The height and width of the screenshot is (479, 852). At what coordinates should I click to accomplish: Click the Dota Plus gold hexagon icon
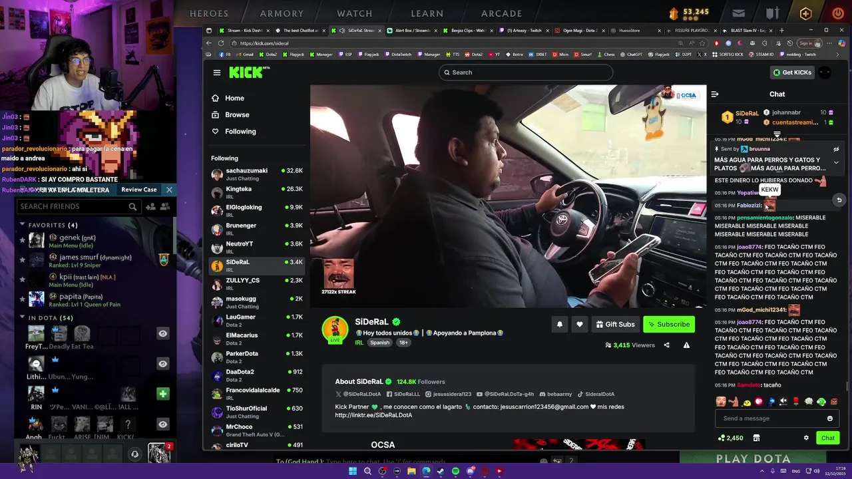(x=806, y=13)
